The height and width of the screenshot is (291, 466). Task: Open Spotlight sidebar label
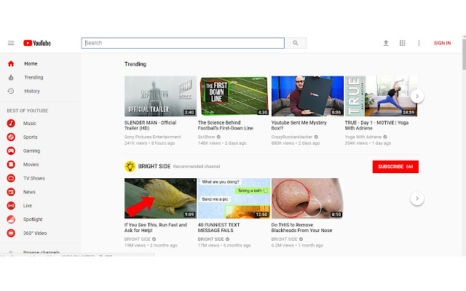pos(33,219)
